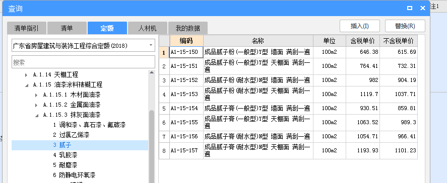Click the tree scrollbar up arrow
447x183 pixels.
tap(152, 72)
